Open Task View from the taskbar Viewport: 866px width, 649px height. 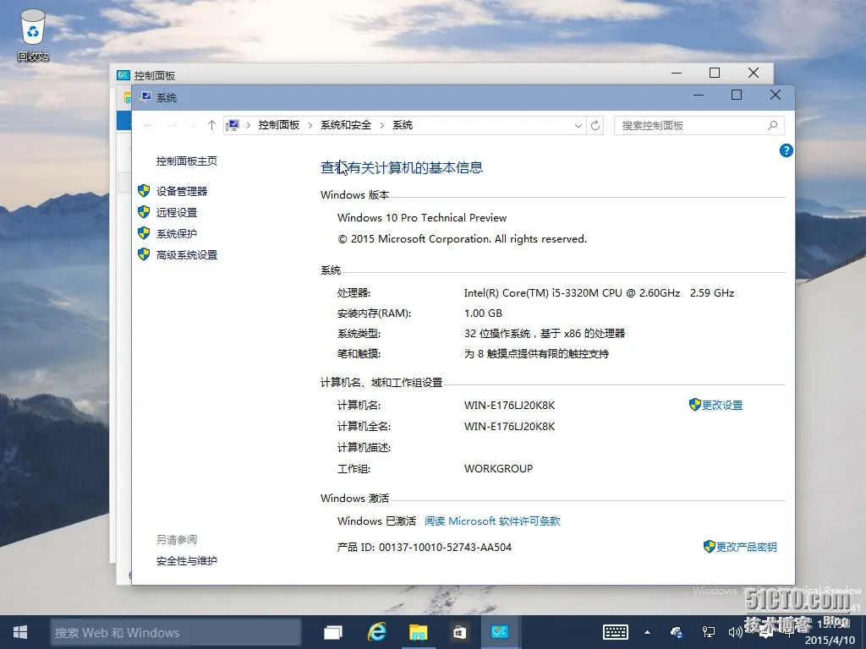coord(333,632)
